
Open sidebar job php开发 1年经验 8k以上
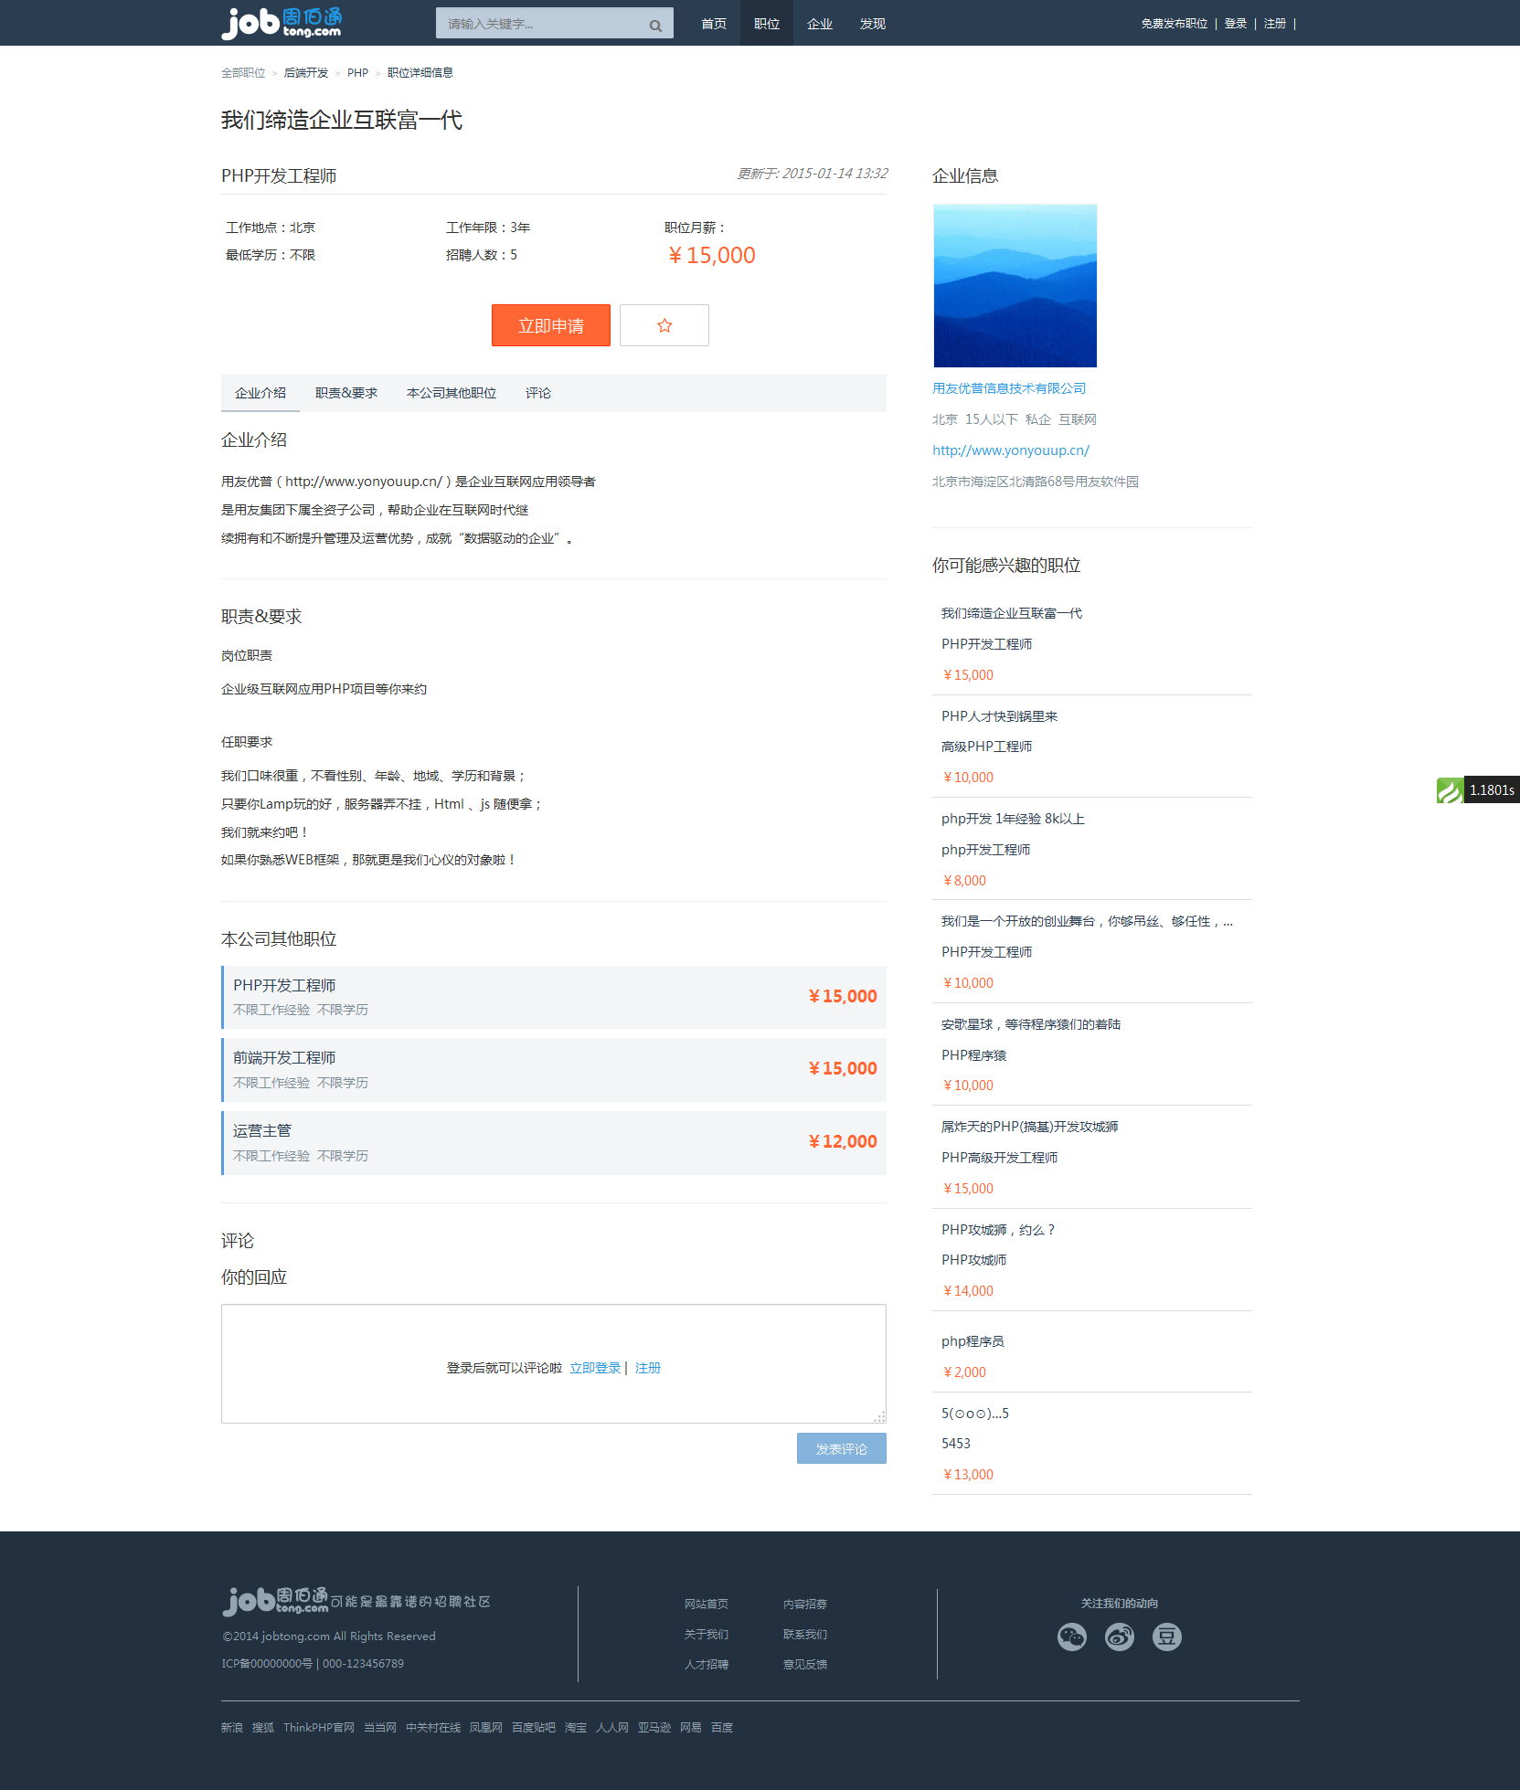(1013, 819)
